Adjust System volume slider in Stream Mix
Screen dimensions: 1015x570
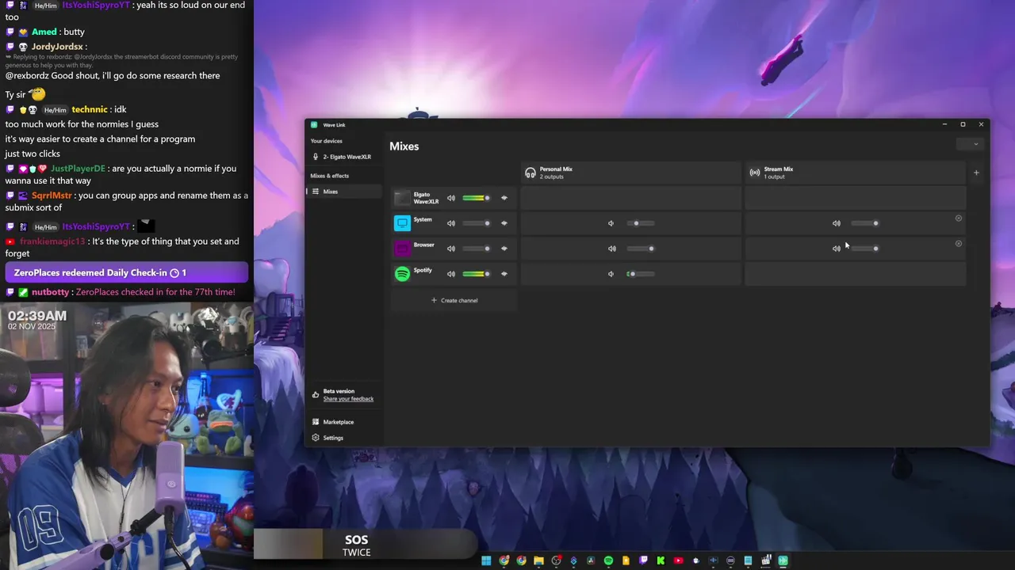pyautogui.click(x=864, y=223)
